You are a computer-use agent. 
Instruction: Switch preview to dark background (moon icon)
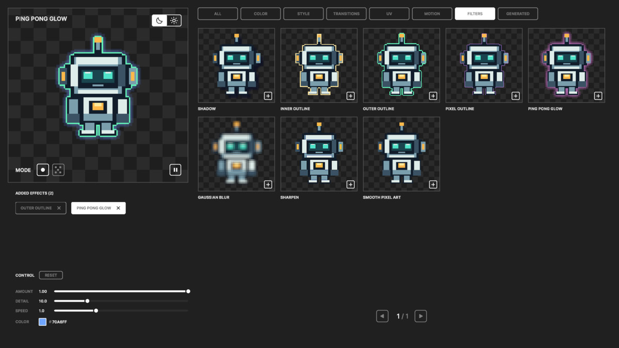[x=159, y=21]
